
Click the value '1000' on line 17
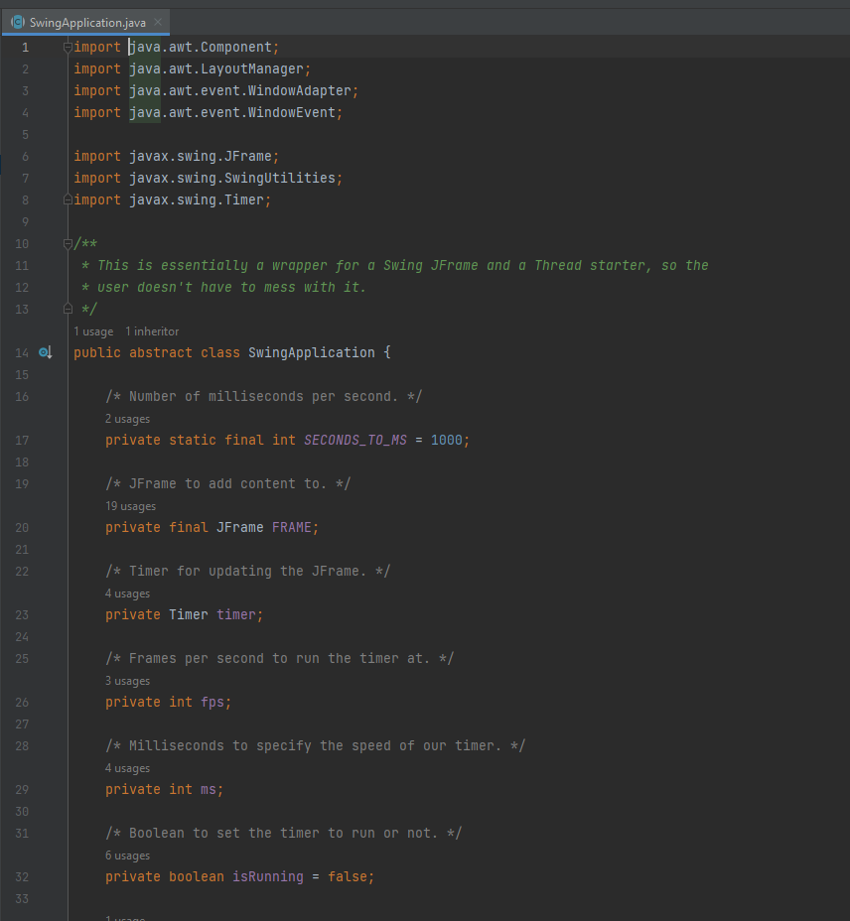pyautogui.click(x=446, y=440)
